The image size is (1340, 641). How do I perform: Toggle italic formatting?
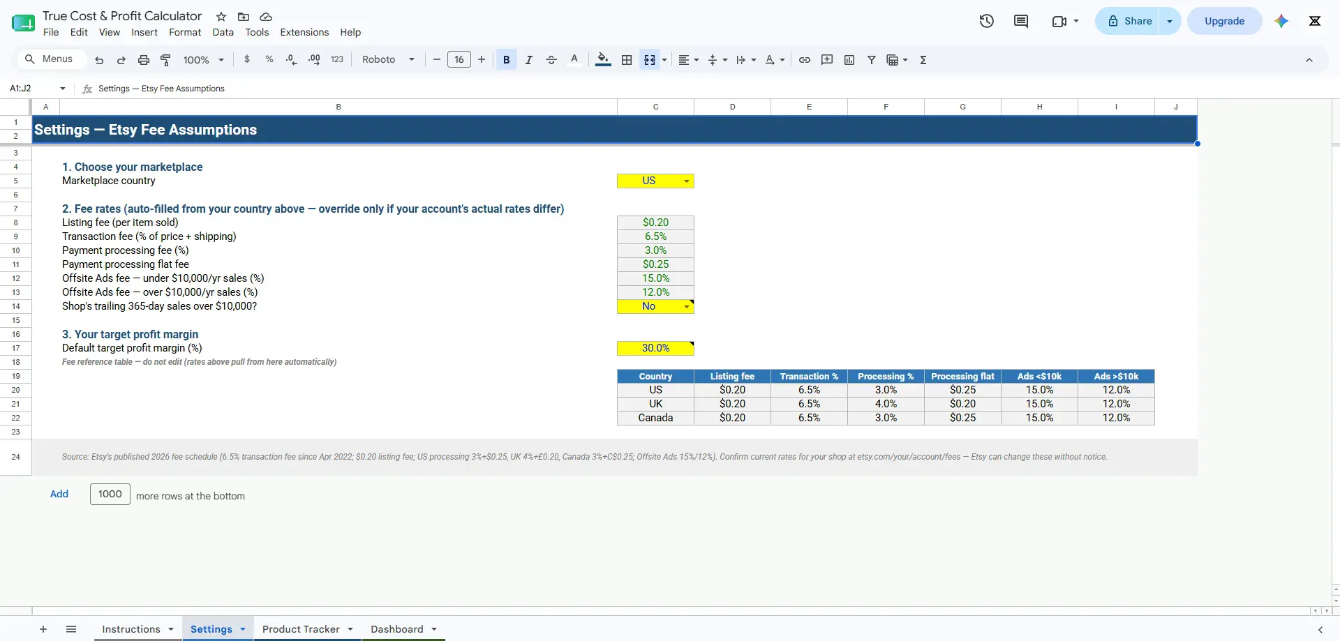pyautogui.click(x=529, y=60)
